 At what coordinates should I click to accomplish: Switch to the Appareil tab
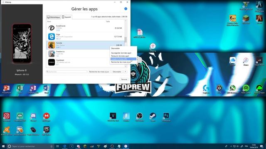pos(66,17)
